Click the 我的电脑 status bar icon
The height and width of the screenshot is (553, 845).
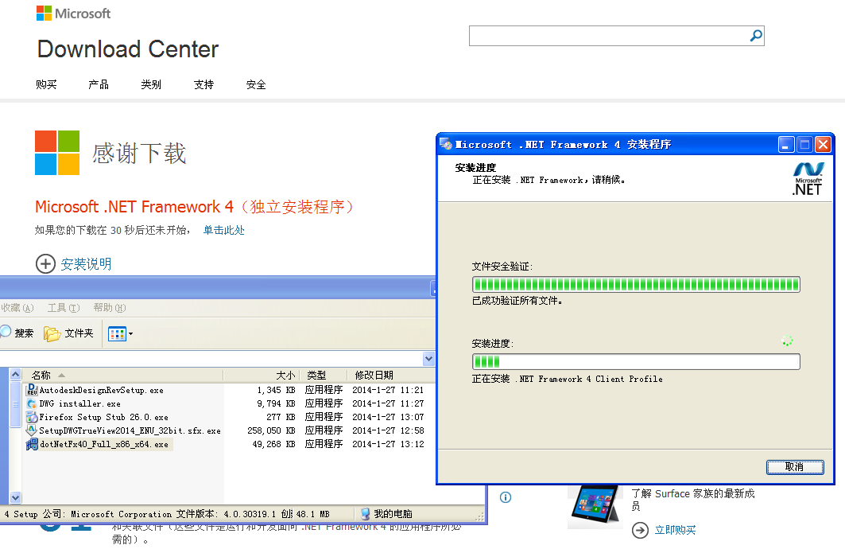coord(365,514)
